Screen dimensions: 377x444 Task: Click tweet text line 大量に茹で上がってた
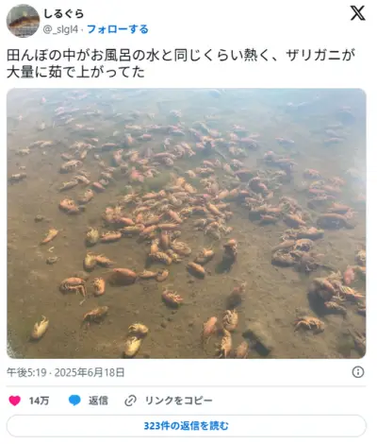[x=75, y=73]
